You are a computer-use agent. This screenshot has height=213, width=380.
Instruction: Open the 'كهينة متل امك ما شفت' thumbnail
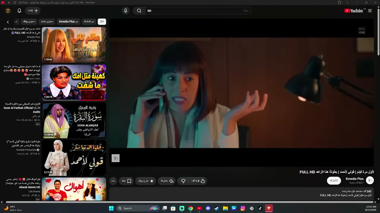74,83
